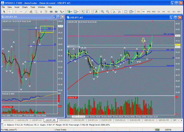Switch to H1 timeframe button

(159, 12)
